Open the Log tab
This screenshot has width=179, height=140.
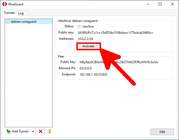click(x=23, y=13)
